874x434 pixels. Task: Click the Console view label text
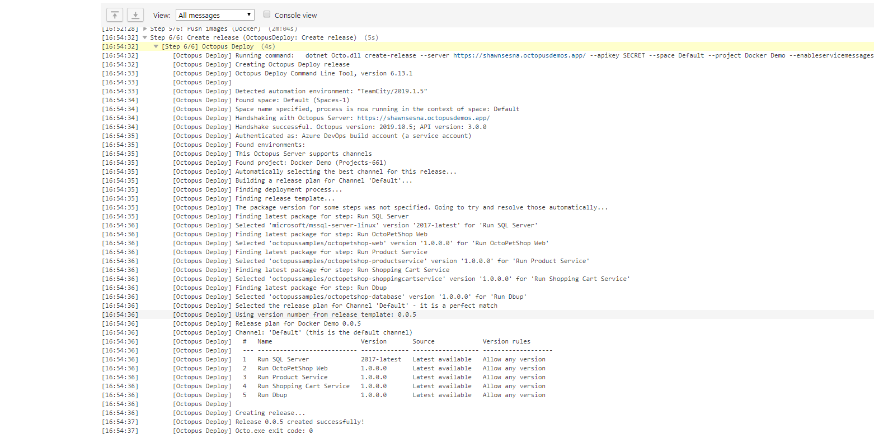295,15
